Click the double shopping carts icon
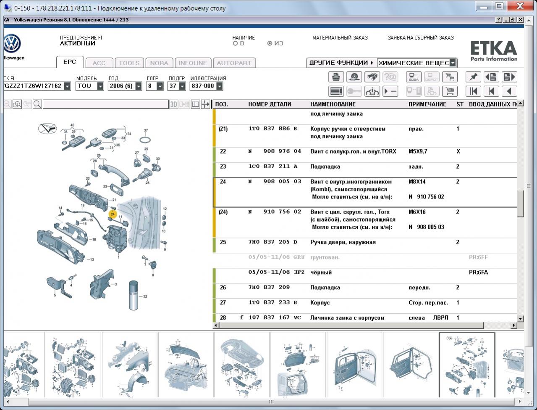Viewport: 537px width, 410px height. point(450,77)
